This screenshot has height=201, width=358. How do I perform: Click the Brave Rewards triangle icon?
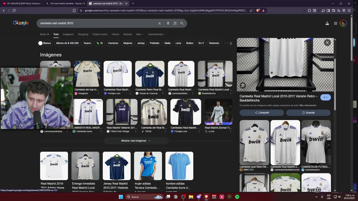[x=263, y=11]
